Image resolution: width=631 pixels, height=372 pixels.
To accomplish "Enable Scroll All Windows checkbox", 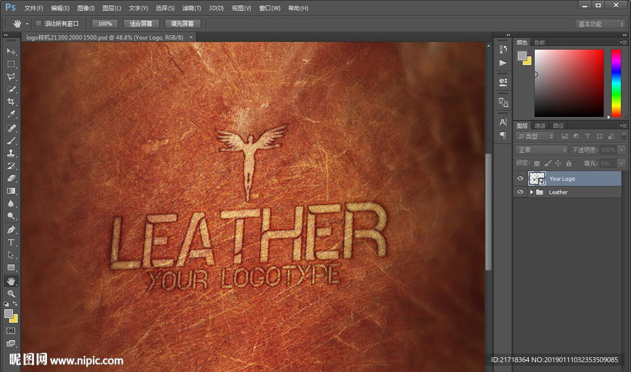I will tap(38, 24).
